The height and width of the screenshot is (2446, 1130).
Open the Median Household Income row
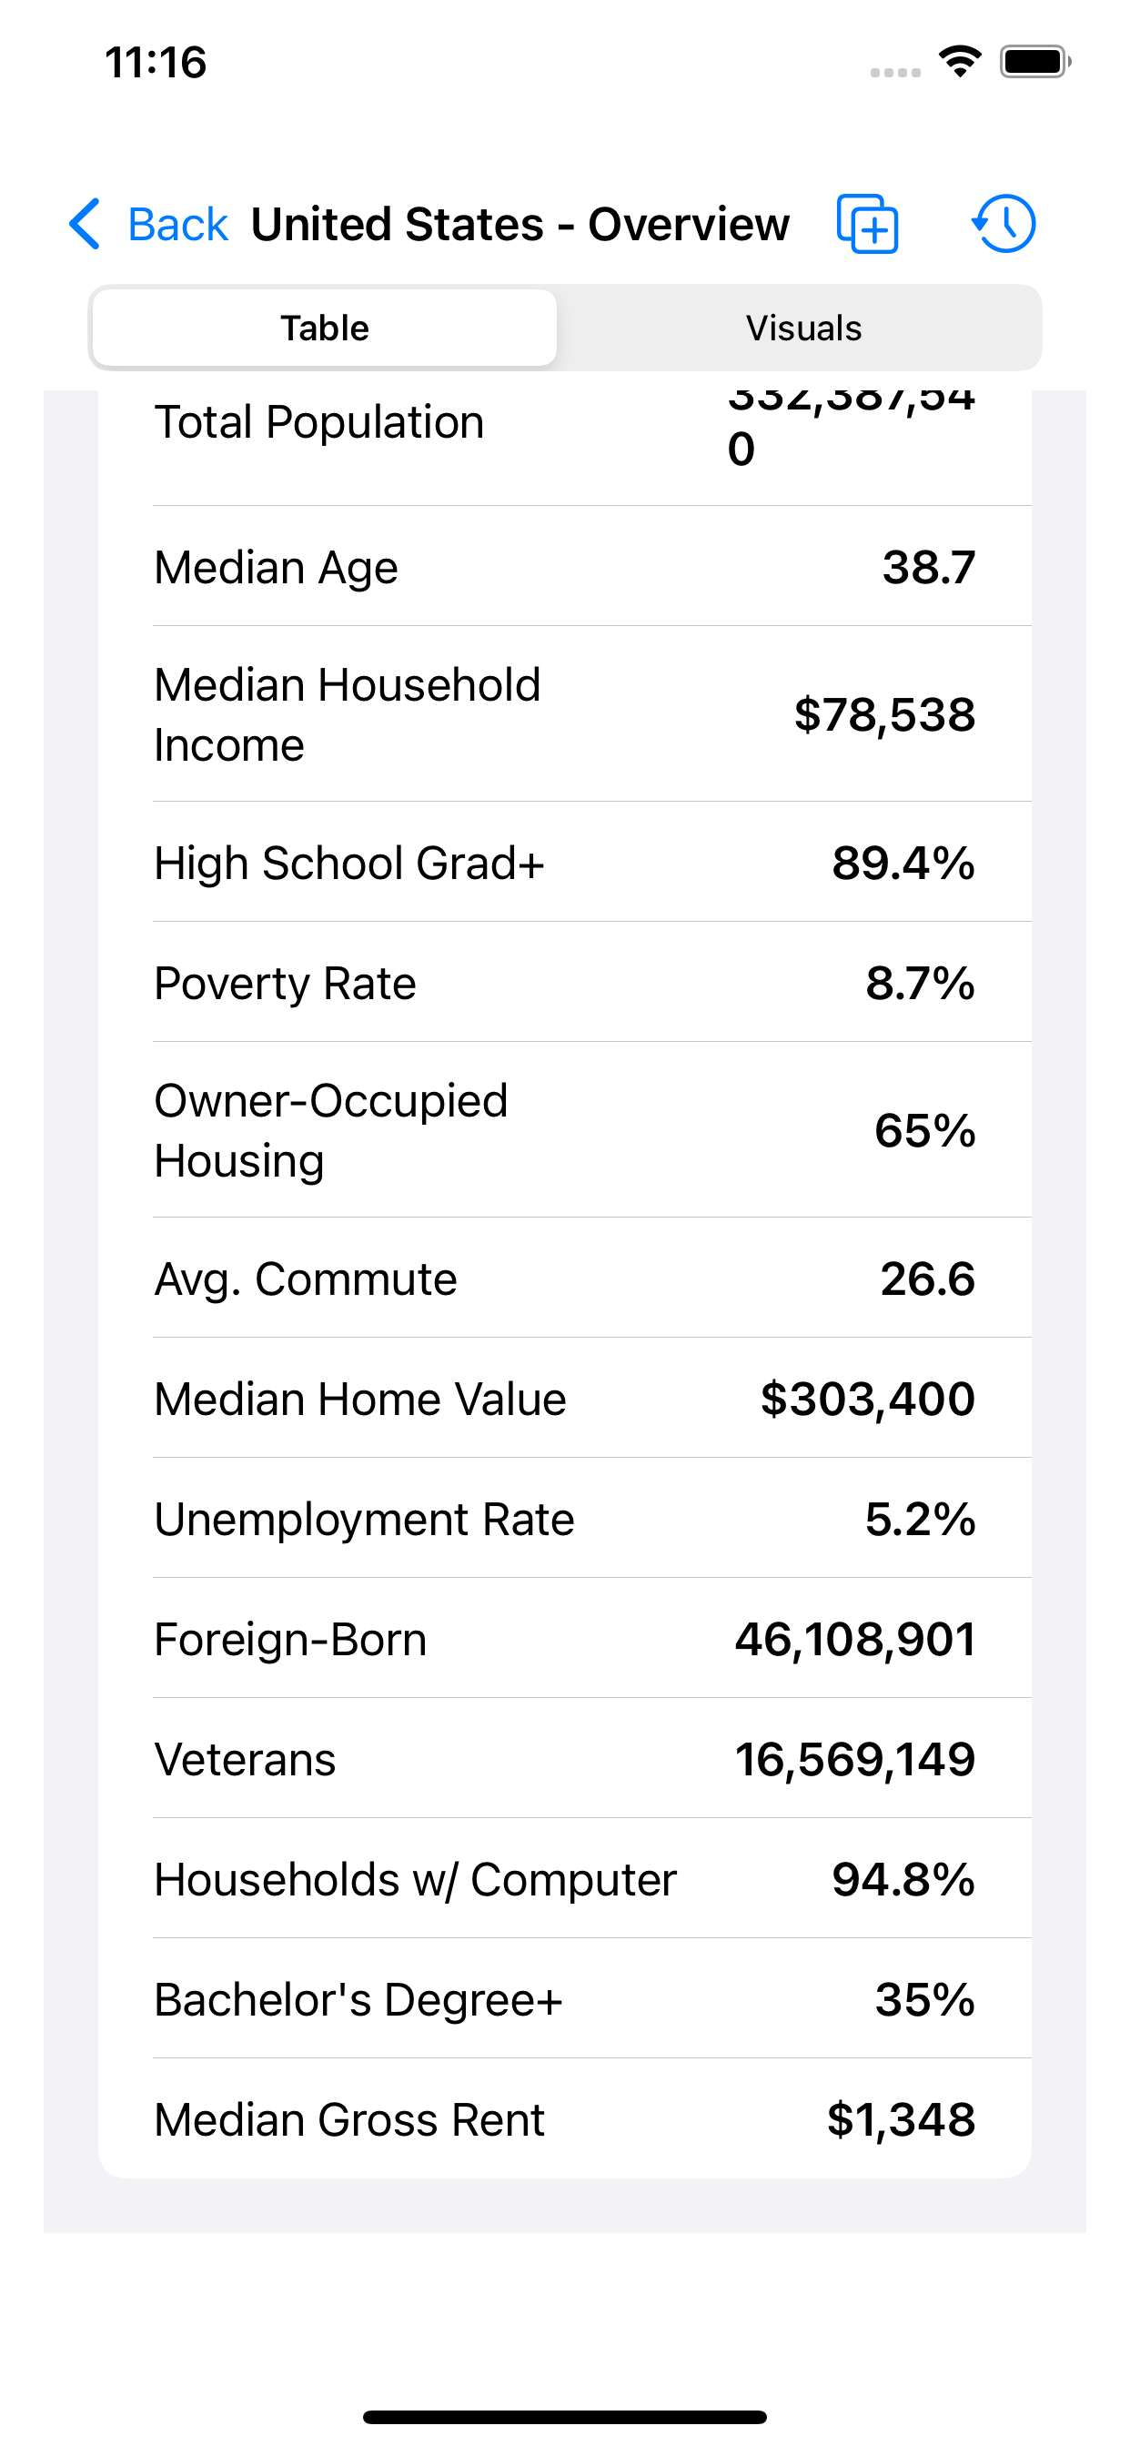pyautogui.click(x=565, y=714)
